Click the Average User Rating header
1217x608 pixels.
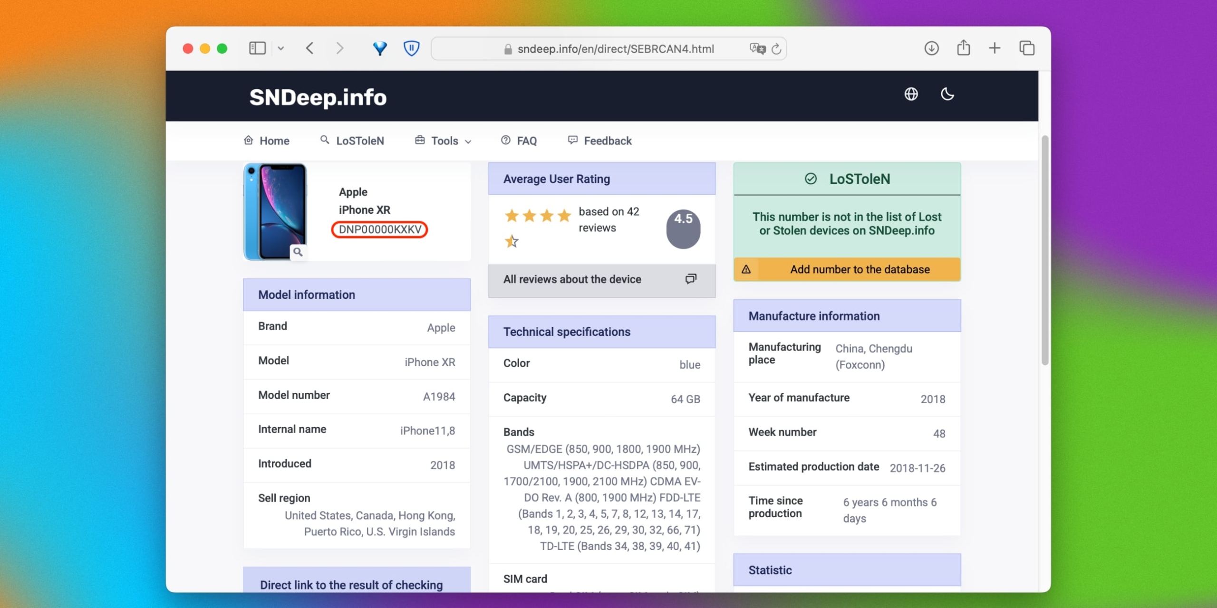[x=602, y=179]
